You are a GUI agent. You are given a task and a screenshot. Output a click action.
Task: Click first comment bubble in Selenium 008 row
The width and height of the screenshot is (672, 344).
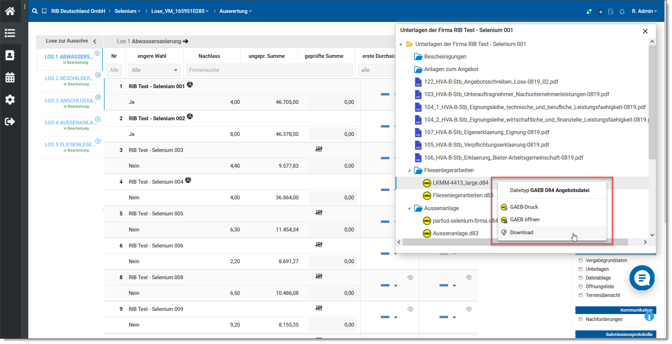410,277
